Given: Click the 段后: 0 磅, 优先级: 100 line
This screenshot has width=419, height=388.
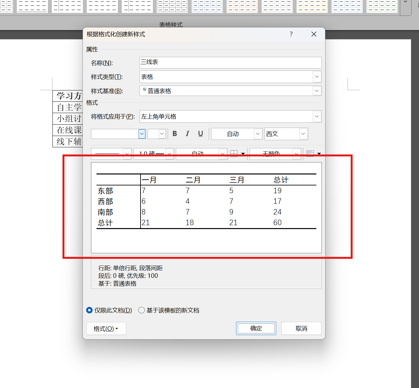Looking at the screenshot, I should 128,276.
